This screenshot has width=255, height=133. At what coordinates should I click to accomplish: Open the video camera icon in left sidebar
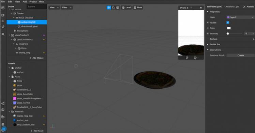[3, 15]
